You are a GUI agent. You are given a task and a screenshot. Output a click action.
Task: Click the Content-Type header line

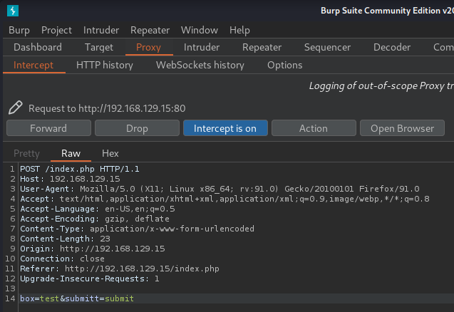coord(138,229)
